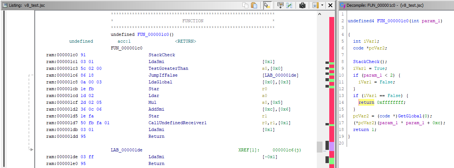Select address ram:000001dd in listing
This screenshot has width=454, height=168.
click(62, 136)
